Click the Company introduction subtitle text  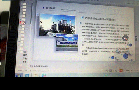[68, 10]
